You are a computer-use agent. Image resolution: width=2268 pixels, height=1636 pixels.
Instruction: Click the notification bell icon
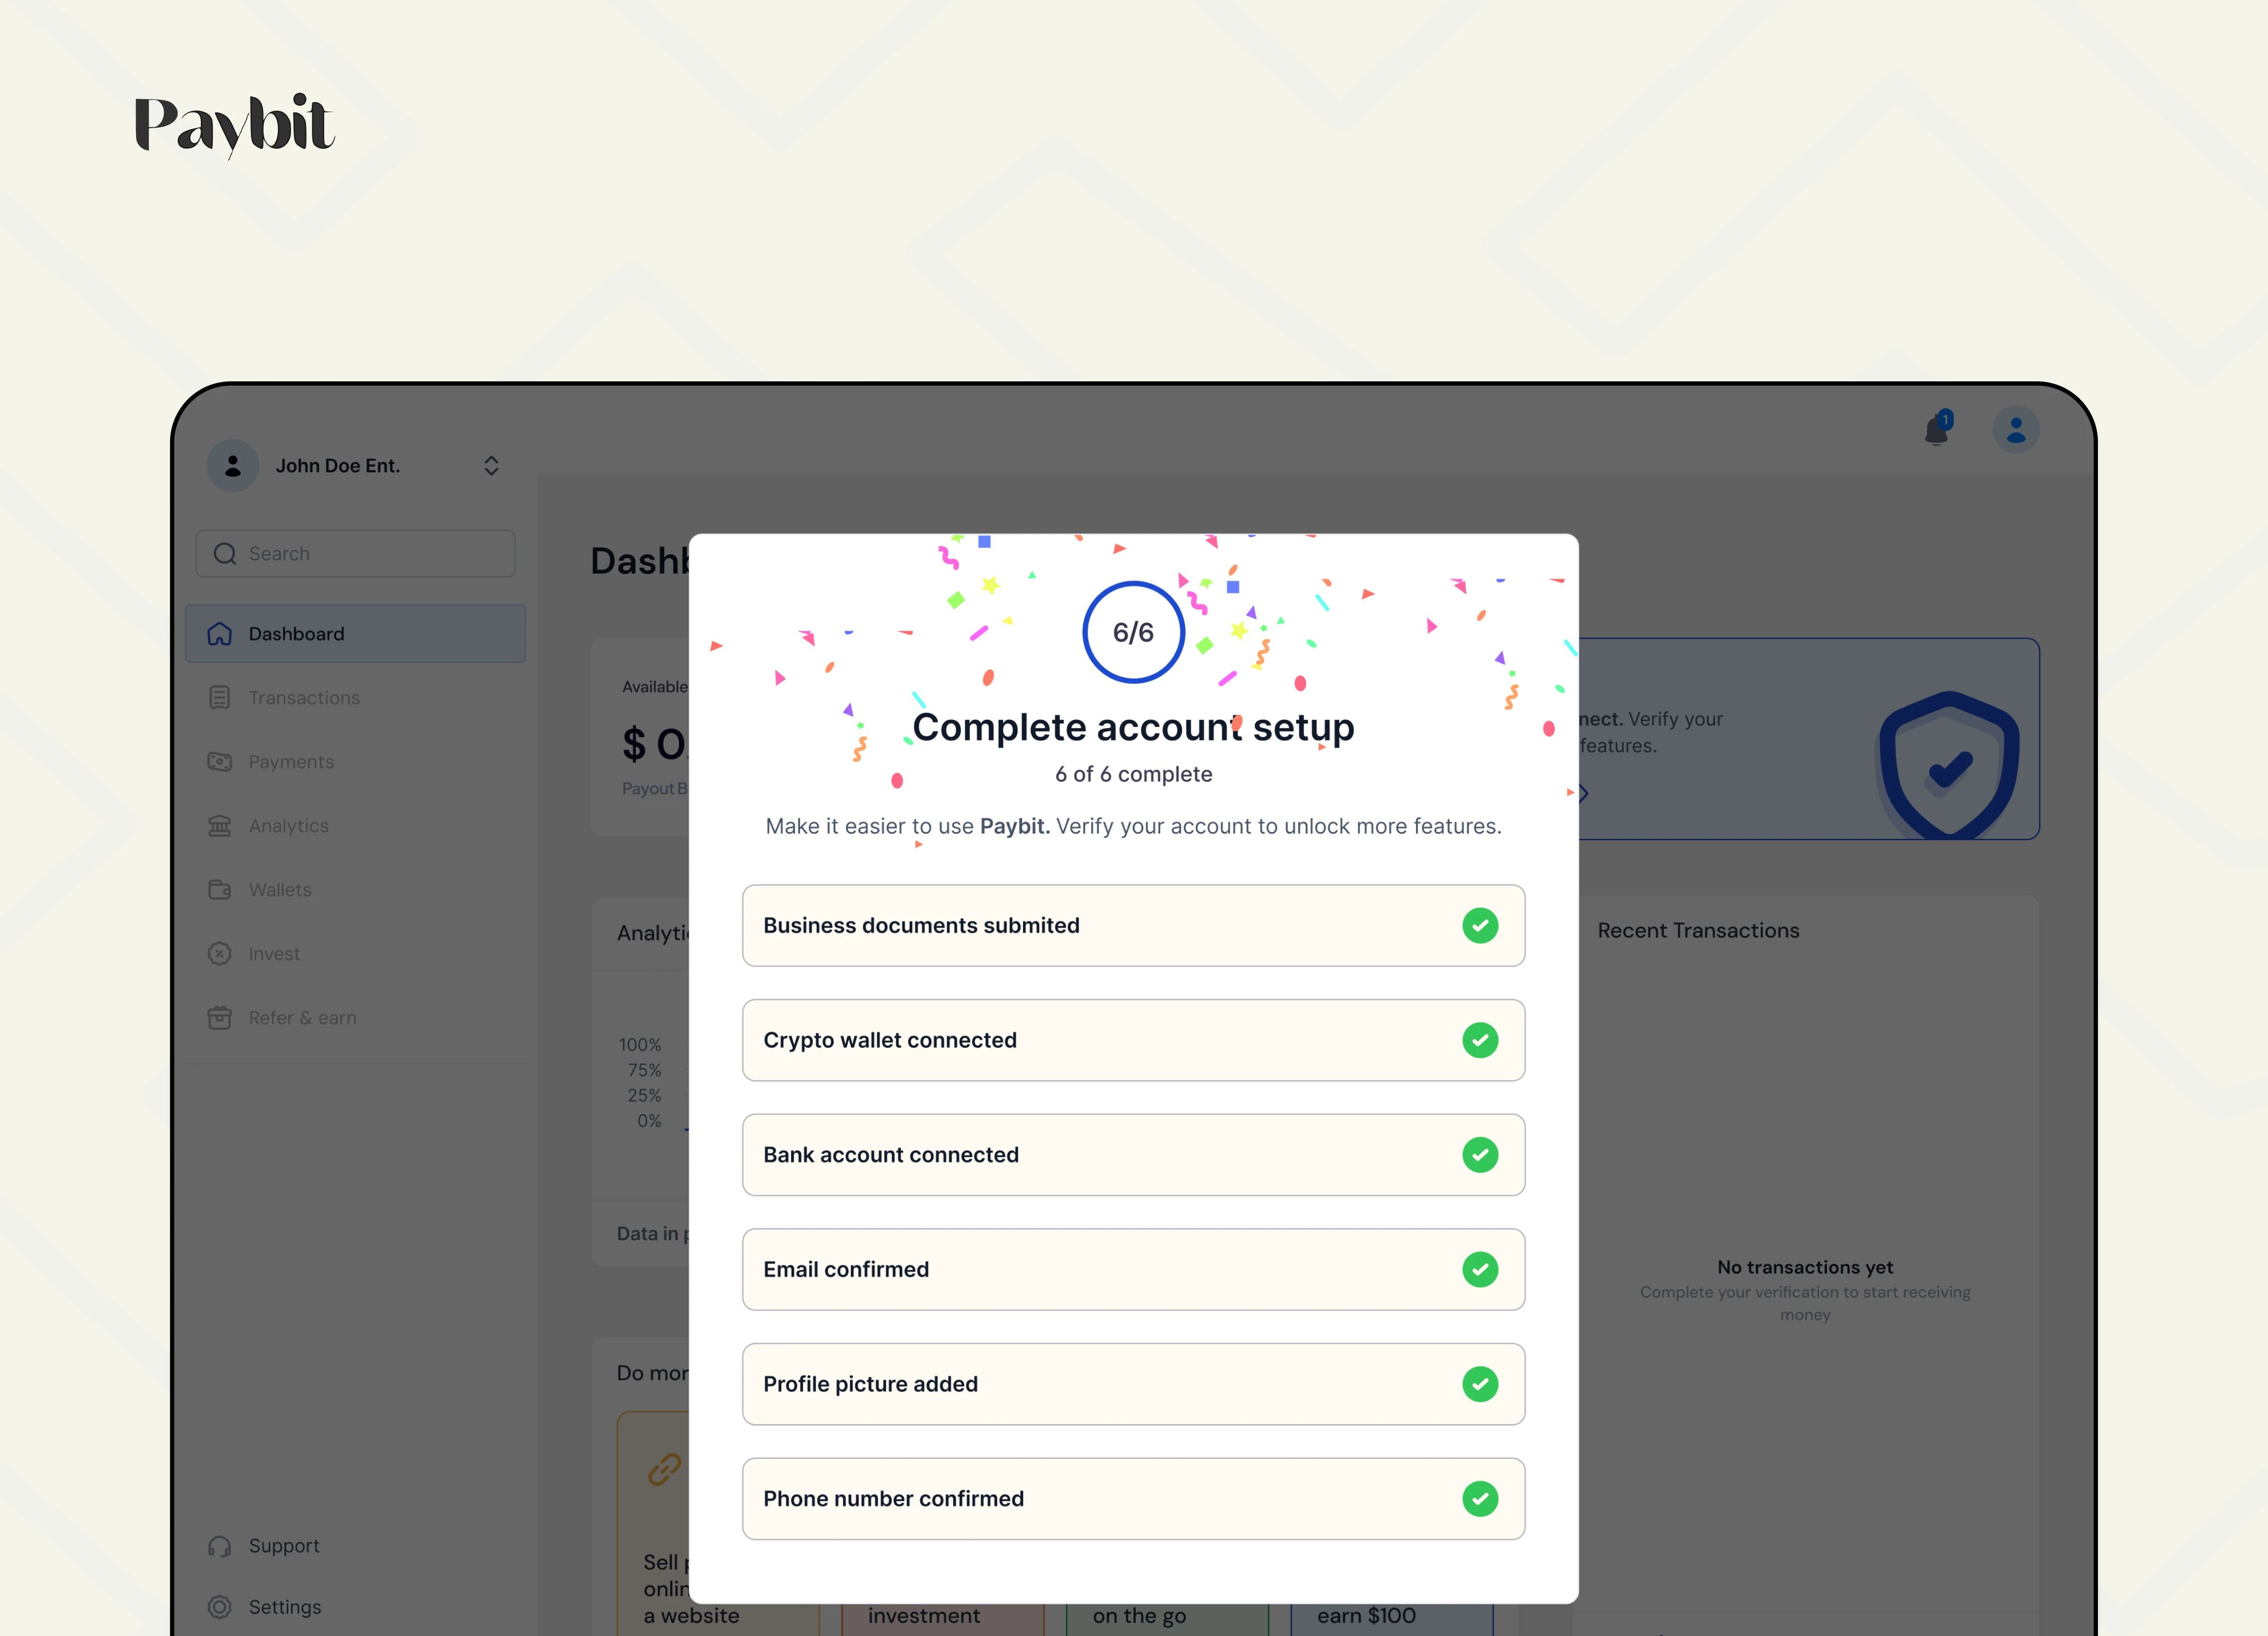[1936, 431]
